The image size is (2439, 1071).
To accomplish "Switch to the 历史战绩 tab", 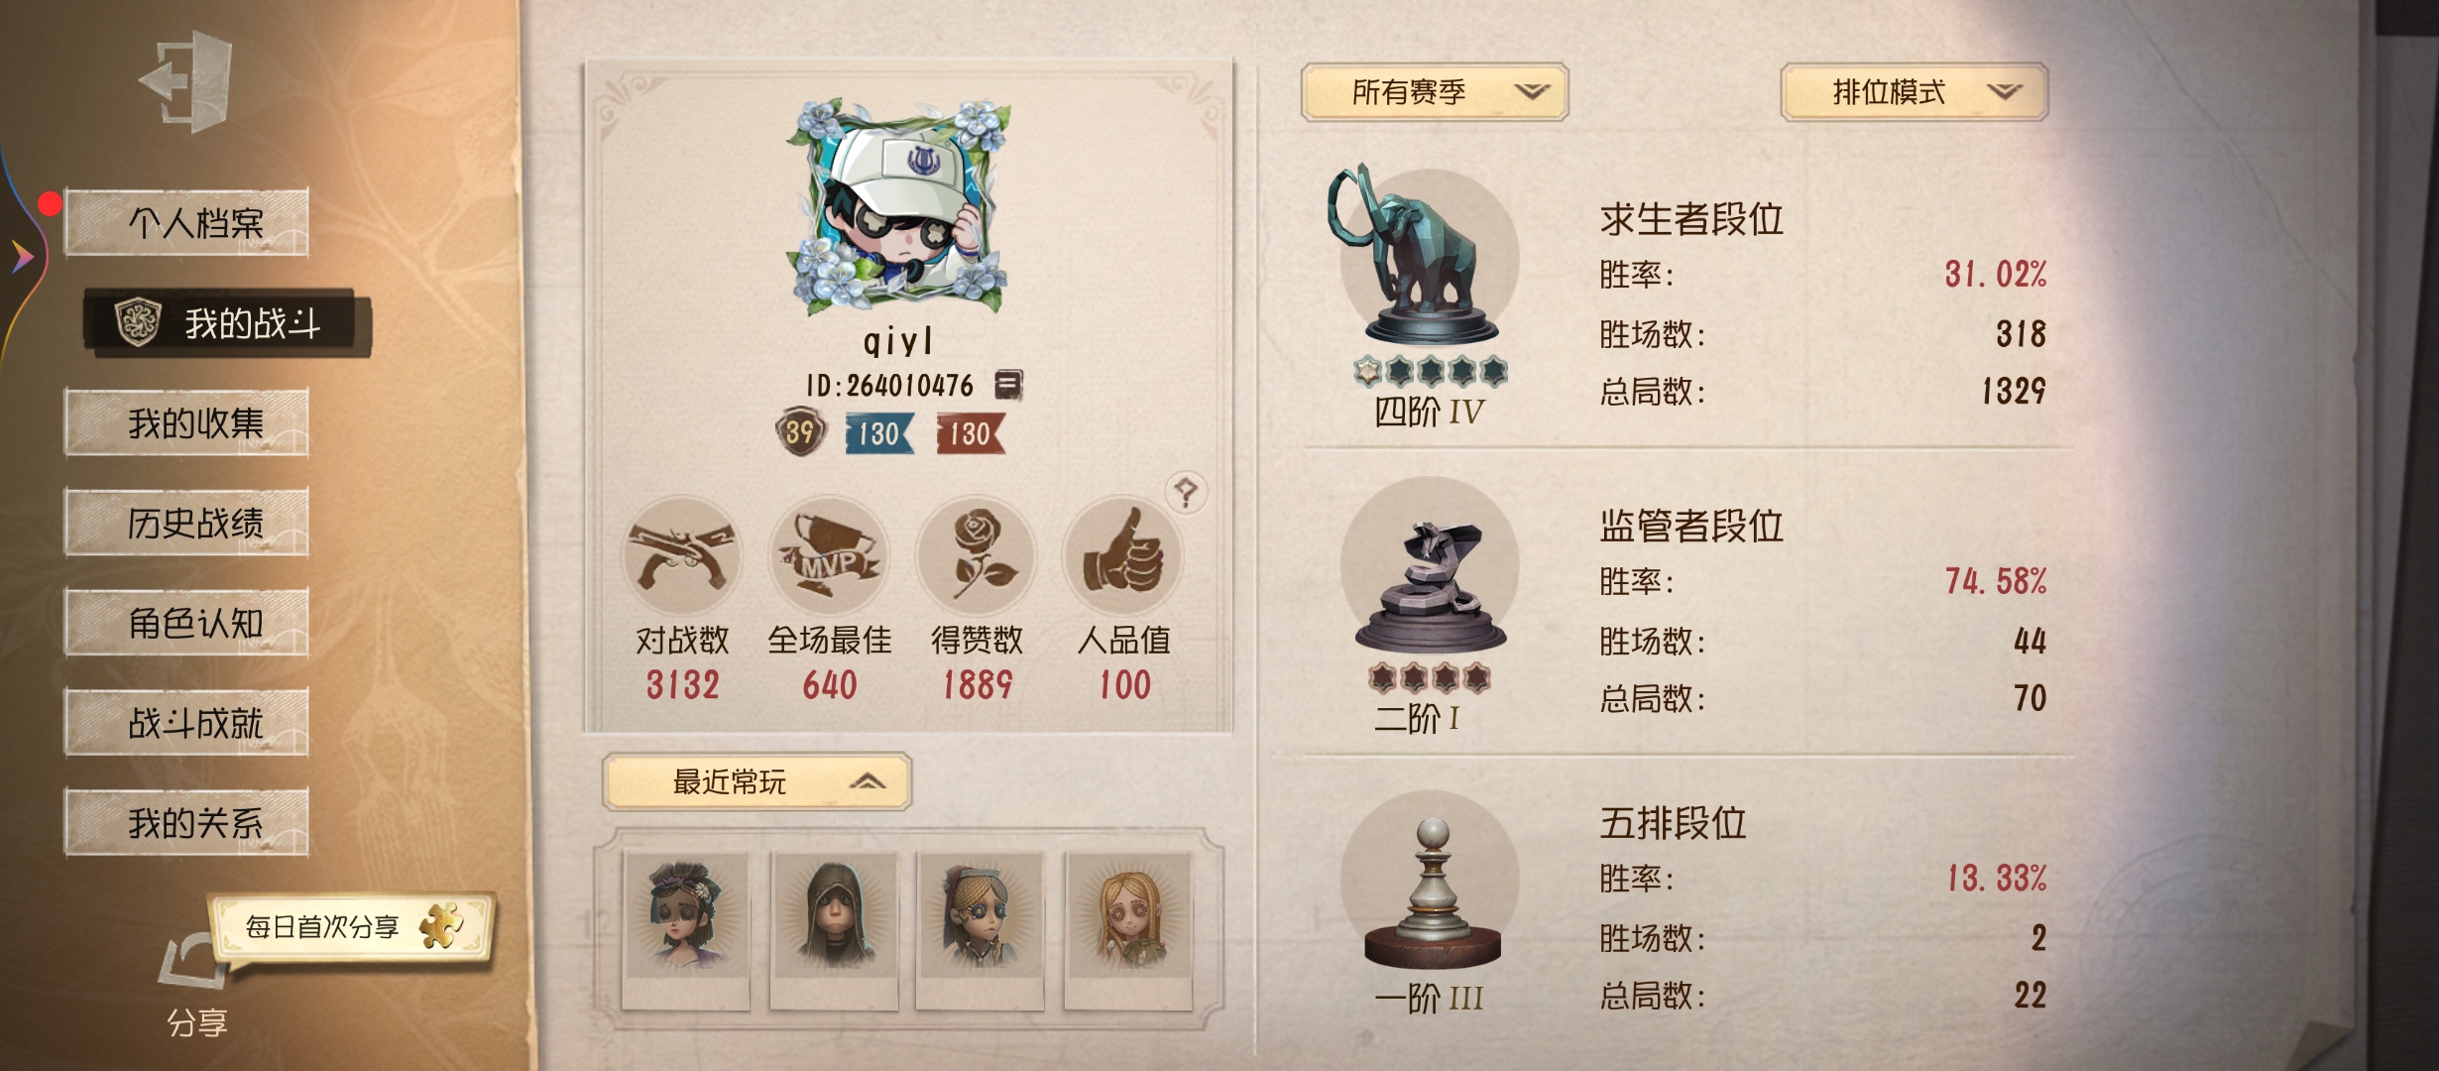I will [186, 523].
